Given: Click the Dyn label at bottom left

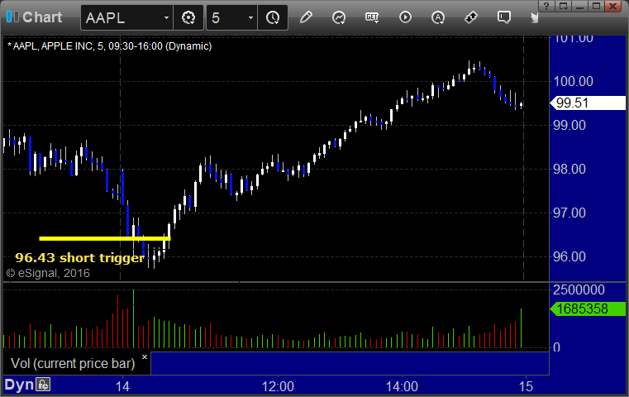Looking at the screenshot, I should (19, 385).
